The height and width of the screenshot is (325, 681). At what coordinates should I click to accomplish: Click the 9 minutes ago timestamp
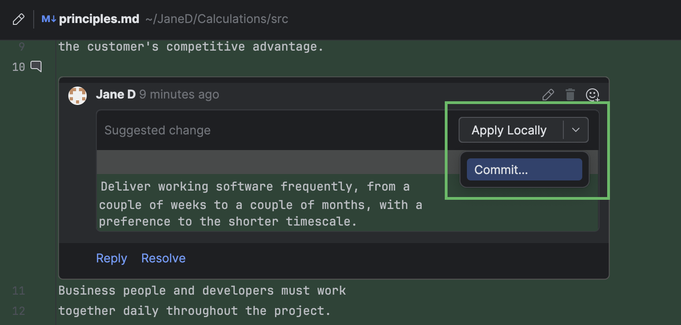pos(179,94)
